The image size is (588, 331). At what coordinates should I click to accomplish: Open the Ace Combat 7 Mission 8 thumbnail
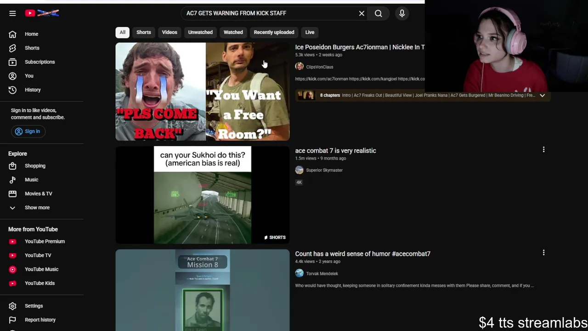click(203, 290)
